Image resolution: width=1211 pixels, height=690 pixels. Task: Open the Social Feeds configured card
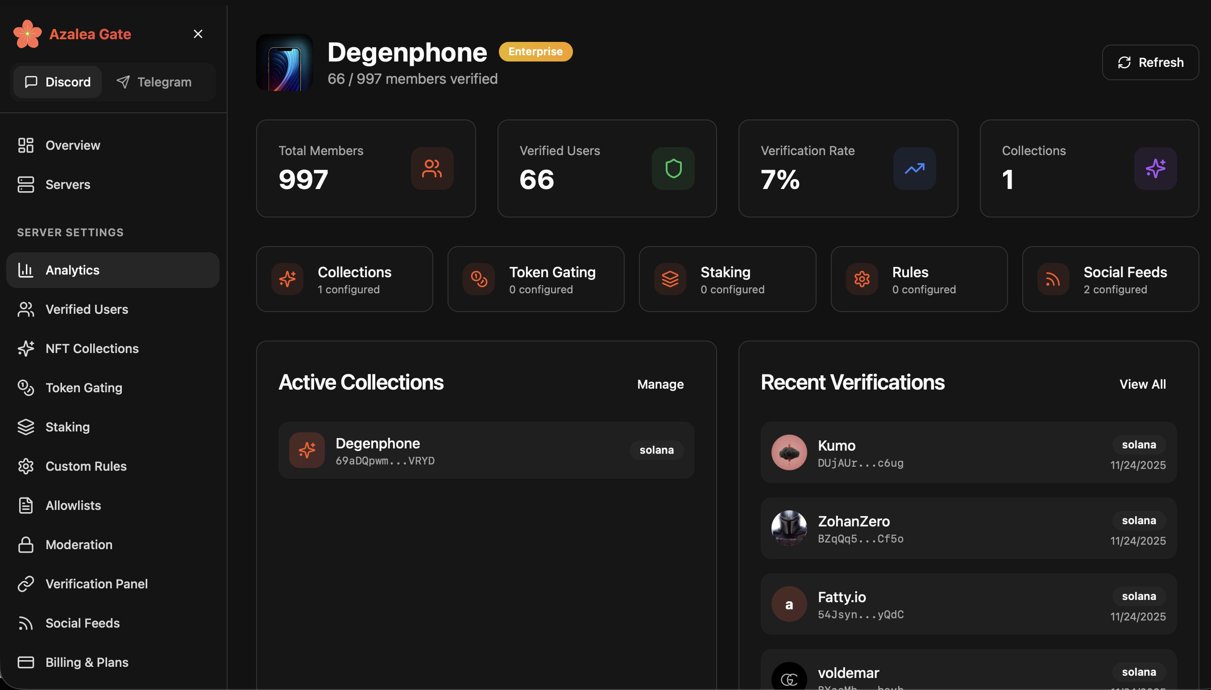(x=1110, y=279)
